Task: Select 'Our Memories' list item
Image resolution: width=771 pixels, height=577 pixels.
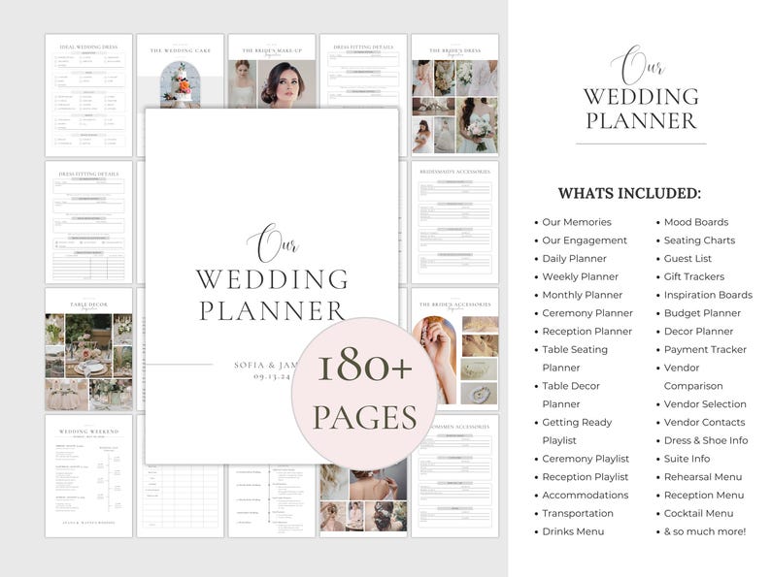Action: (576, 222)
